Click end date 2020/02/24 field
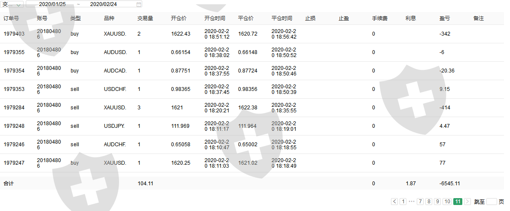 pos(103,4)
